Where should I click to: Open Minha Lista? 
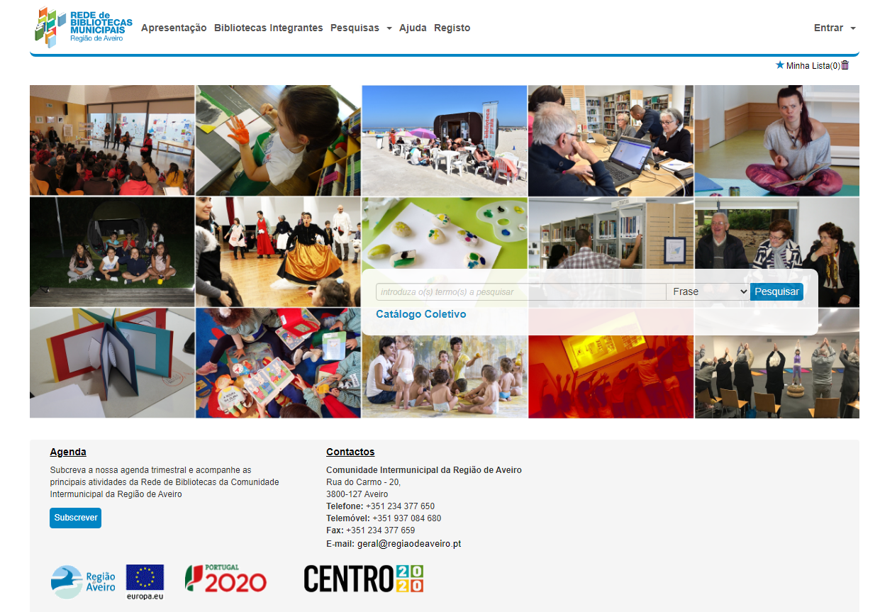coord(812,65)
